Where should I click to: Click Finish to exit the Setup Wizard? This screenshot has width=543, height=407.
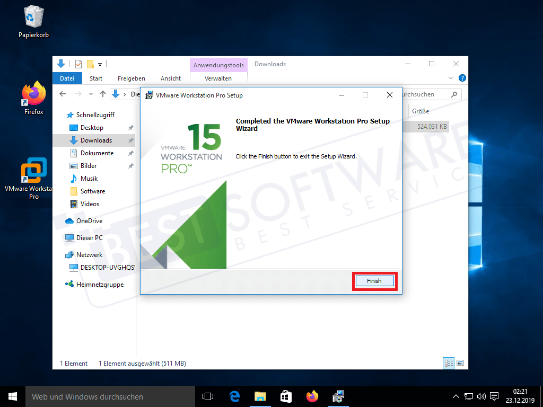click(374, 281)
